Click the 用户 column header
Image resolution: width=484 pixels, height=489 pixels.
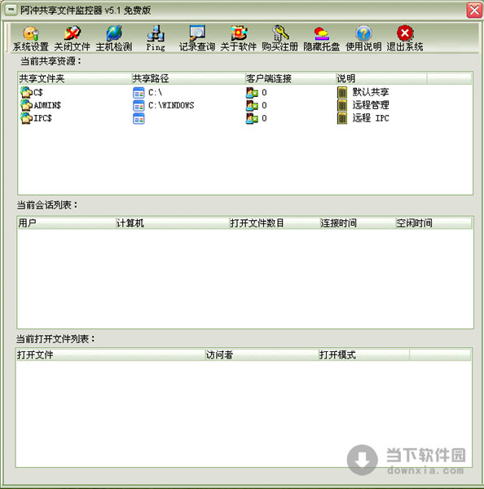(x=67, y=223)
